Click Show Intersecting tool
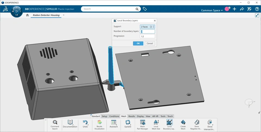The image size is (261, 132). (210, 125)
